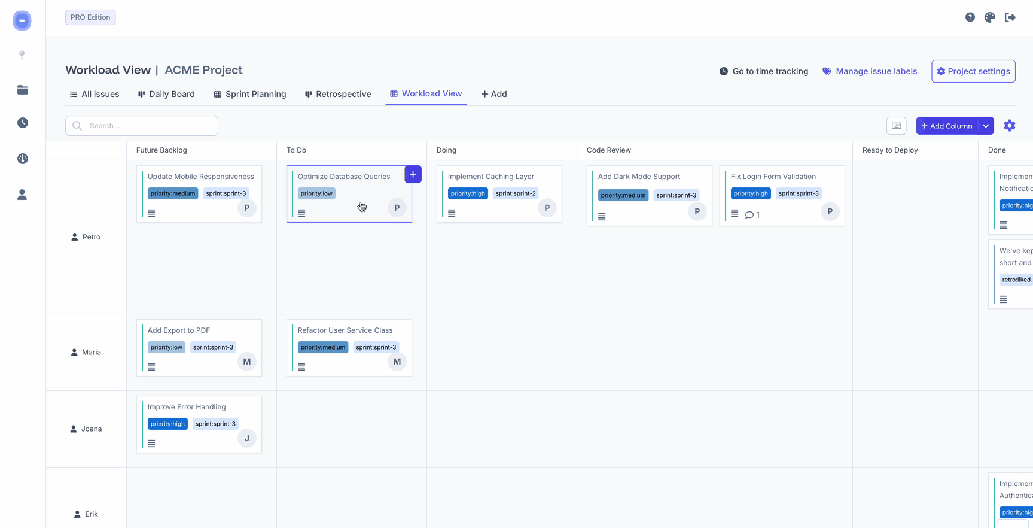Click the P avatar on Implement Caching Layer card
This screenshot has height=528, width=1033.
[x=547, y=208]
